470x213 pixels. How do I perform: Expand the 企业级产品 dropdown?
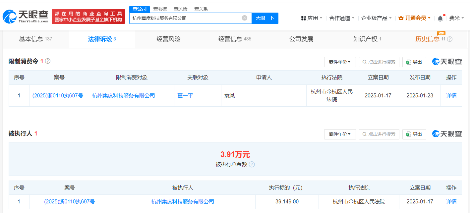pyautogui.click(x=377, y=18)
